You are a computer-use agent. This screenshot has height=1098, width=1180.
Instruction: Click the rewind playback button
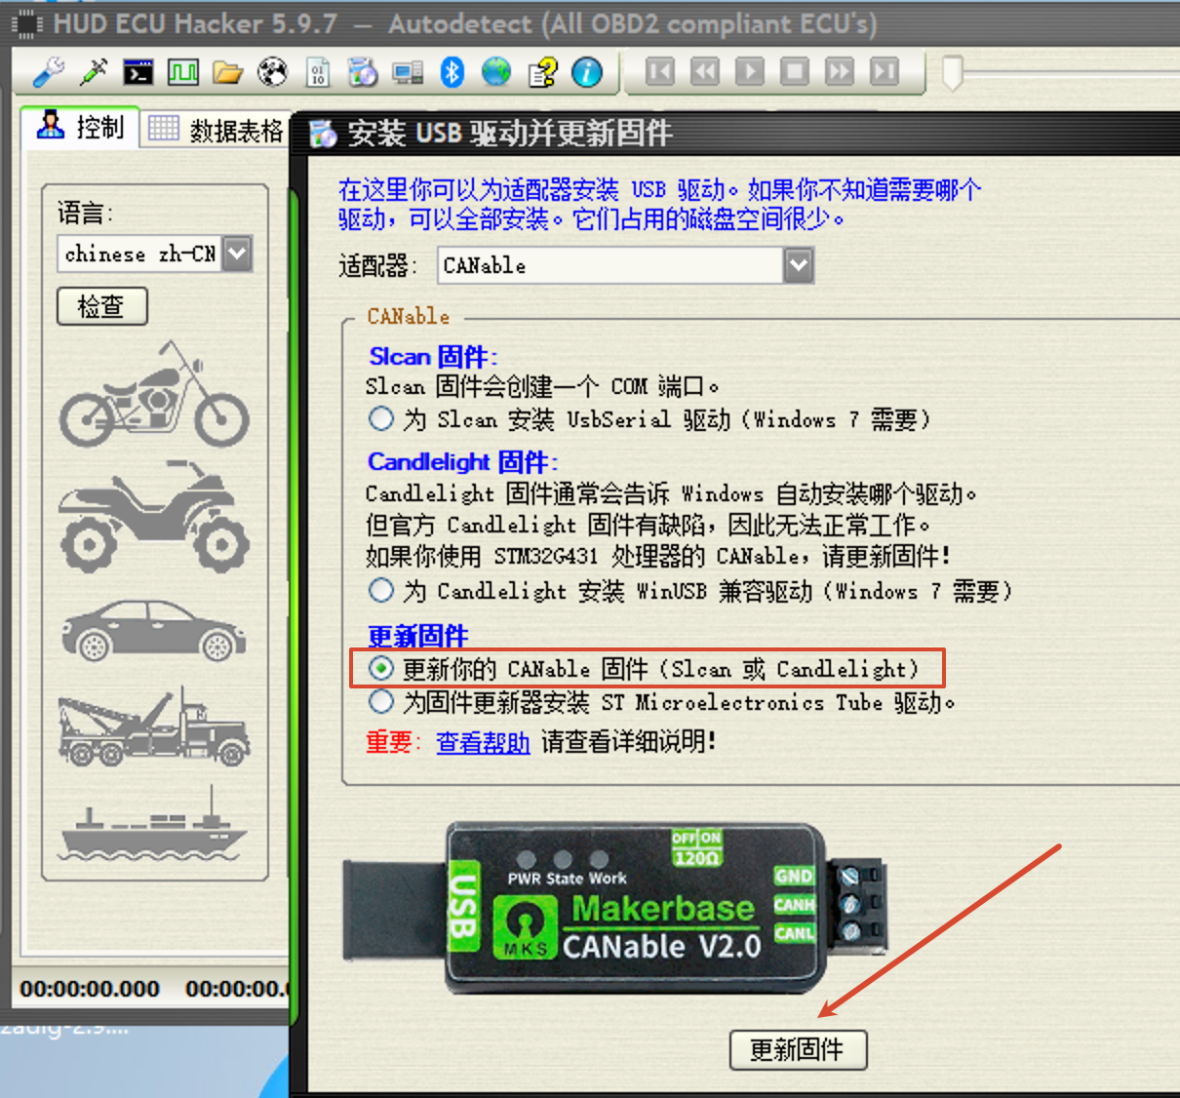pyautogui.click(x=705, y=72)
